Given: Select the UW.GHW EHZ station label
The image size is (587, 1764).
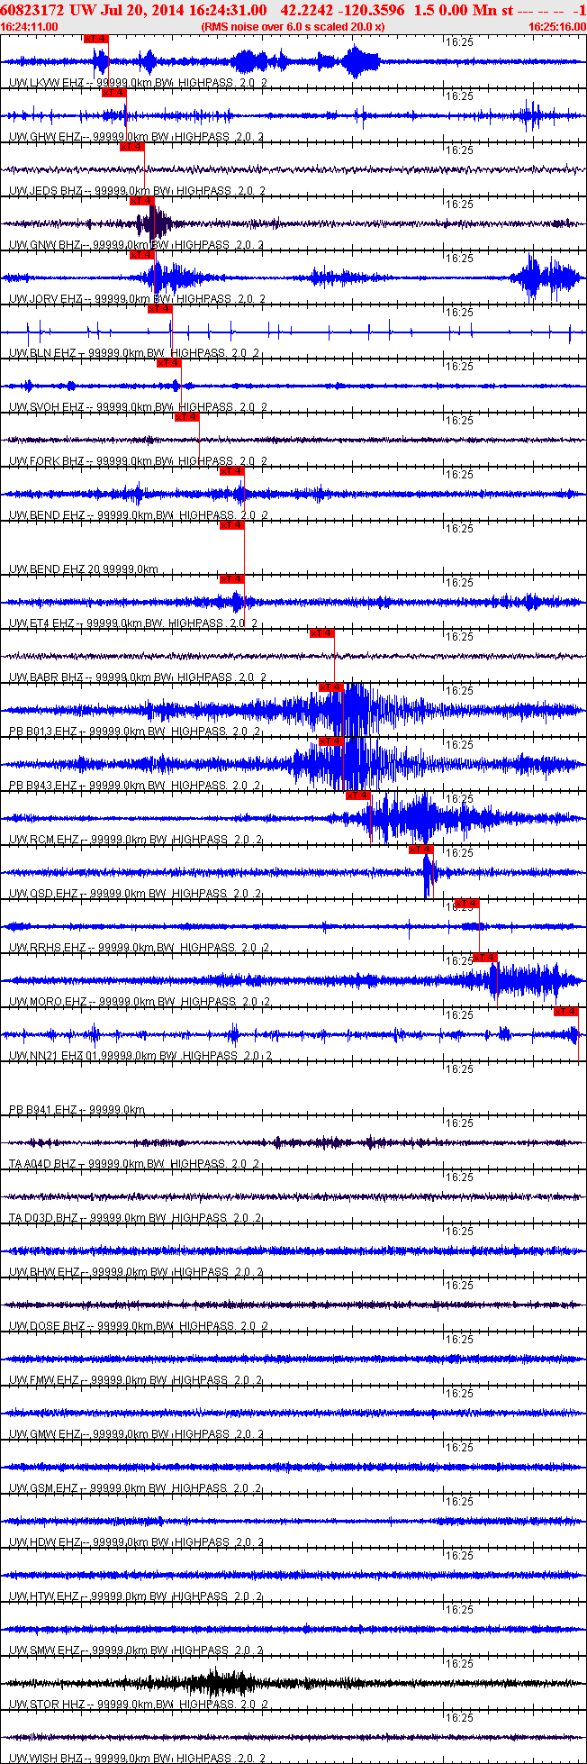Looking at the screenshot, I should coord(137,137).
